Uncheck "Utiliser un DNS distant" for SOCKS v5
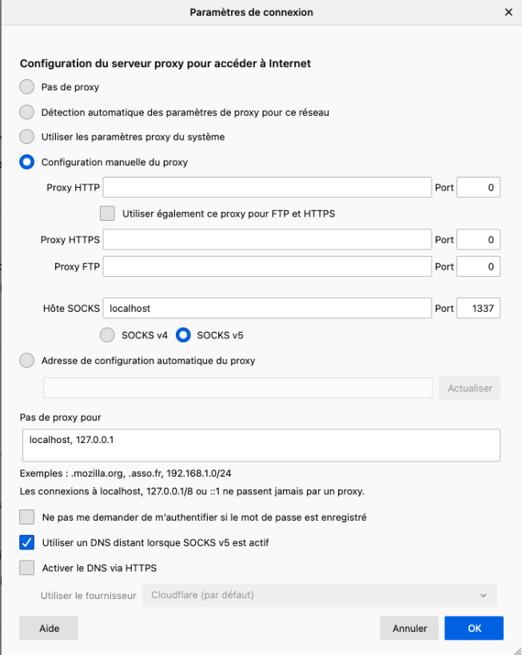The width and height of the screenshot is (522, 655). tap(26, 542)
